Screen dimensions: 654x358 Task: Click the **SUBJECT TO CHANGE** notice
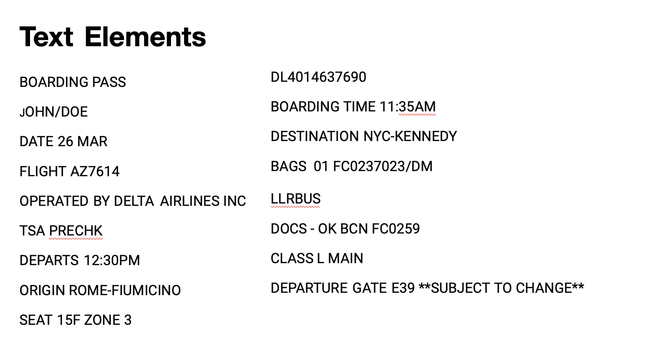(501, 288)
